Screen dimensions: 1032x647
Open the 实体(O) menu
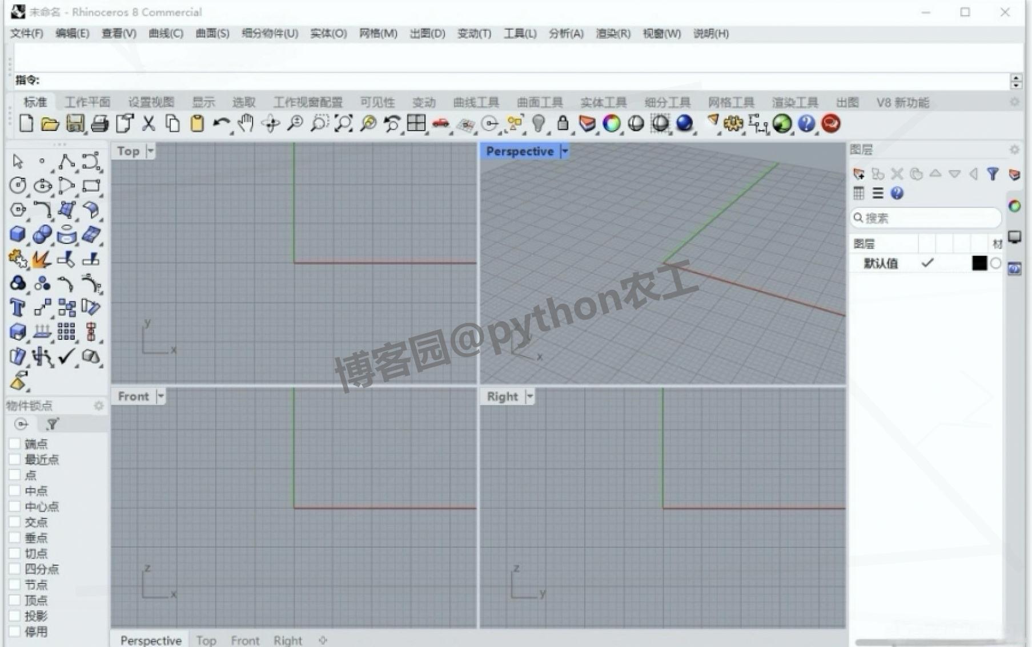[327, 34]
